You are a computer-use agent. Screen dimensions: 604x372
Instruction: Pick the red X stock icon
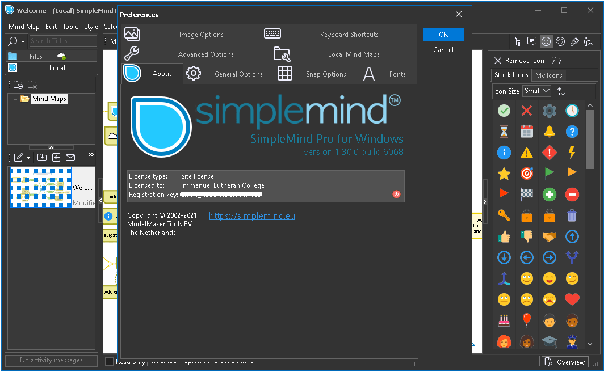click(x=527, y=111)
